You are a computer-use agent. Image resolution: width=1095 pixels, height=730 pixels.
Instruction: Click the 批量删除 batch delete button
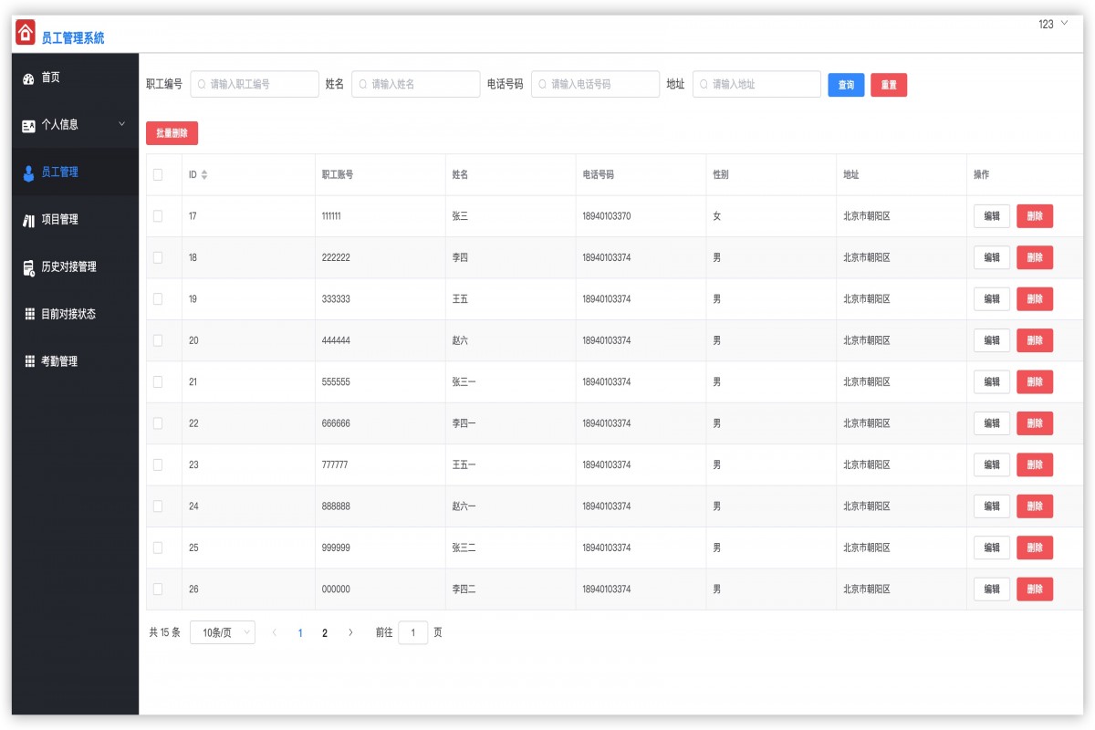pyautogui.click(x=171, y=132)
